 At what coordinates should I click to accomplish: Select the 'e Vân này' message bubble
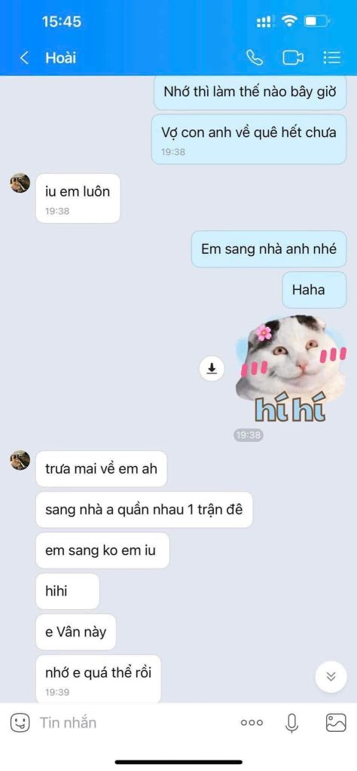[x=76, y=632]
